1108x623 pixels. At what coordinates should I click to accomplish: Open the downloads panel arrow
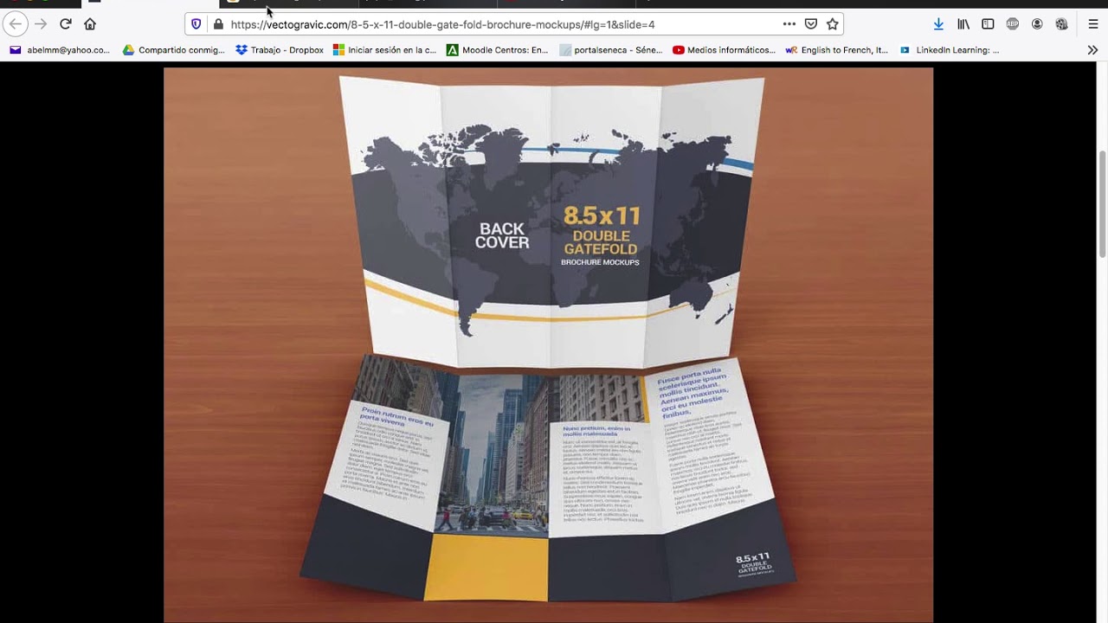click(x=938, y=24)
